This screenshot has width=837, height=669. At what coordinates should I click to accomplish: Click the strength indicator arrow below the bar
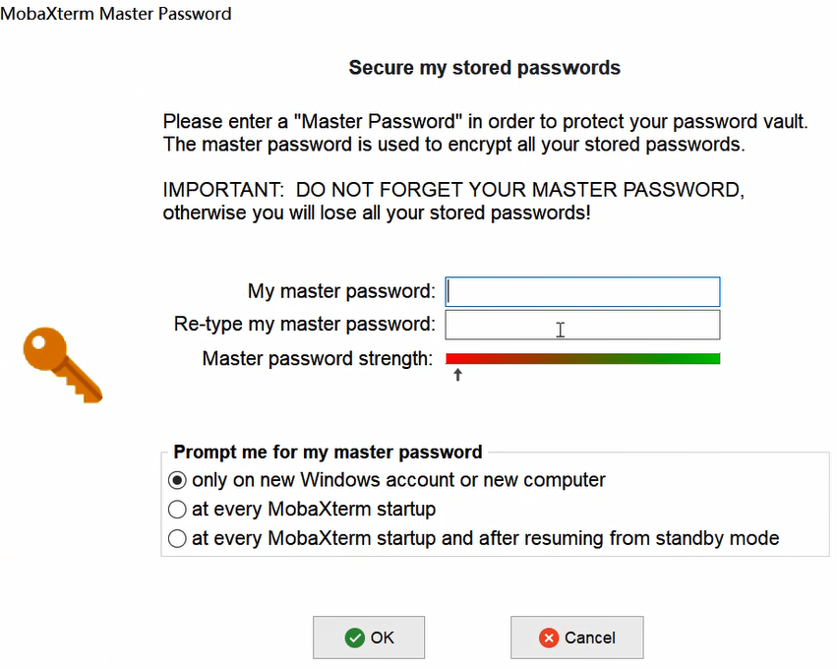(457, 375)
